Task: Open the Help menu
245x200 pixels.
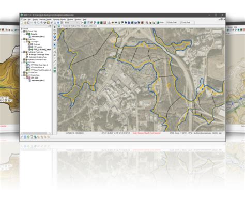Action: (x=84, y=20)
